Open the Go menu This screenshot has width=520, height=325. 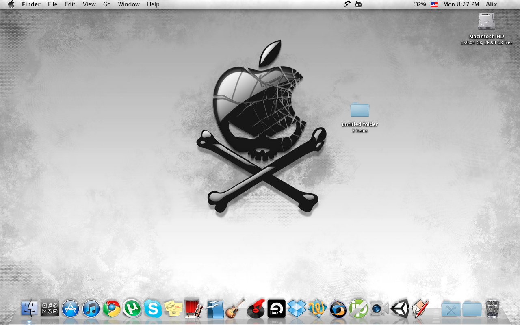tap(107, 4)
